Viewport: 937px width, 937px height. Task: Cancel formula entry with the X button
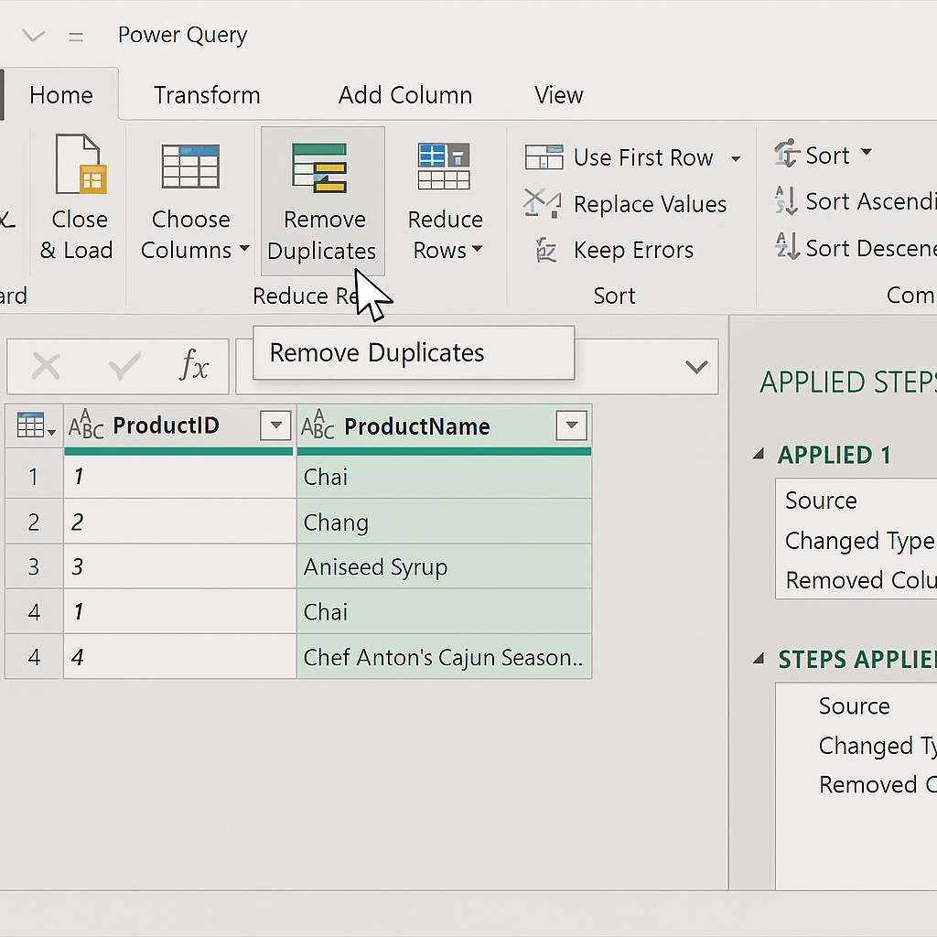[46, 365]
